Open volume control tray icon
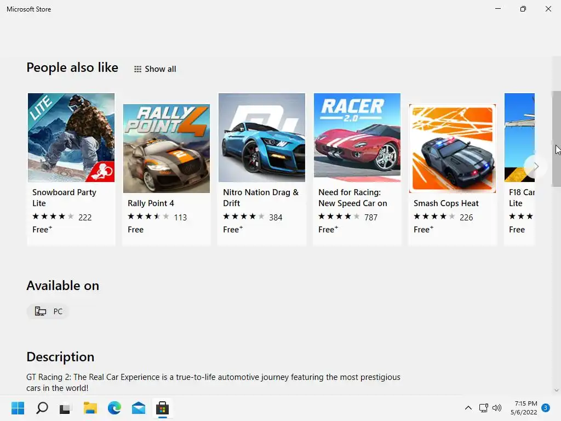The height and width of the screenshot is (421, 561). [497, 408]
